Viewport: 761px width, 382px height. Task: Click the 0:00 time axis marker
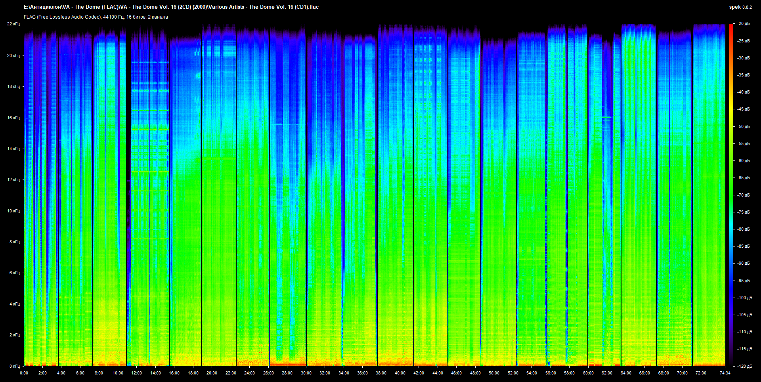pos(24,373)
